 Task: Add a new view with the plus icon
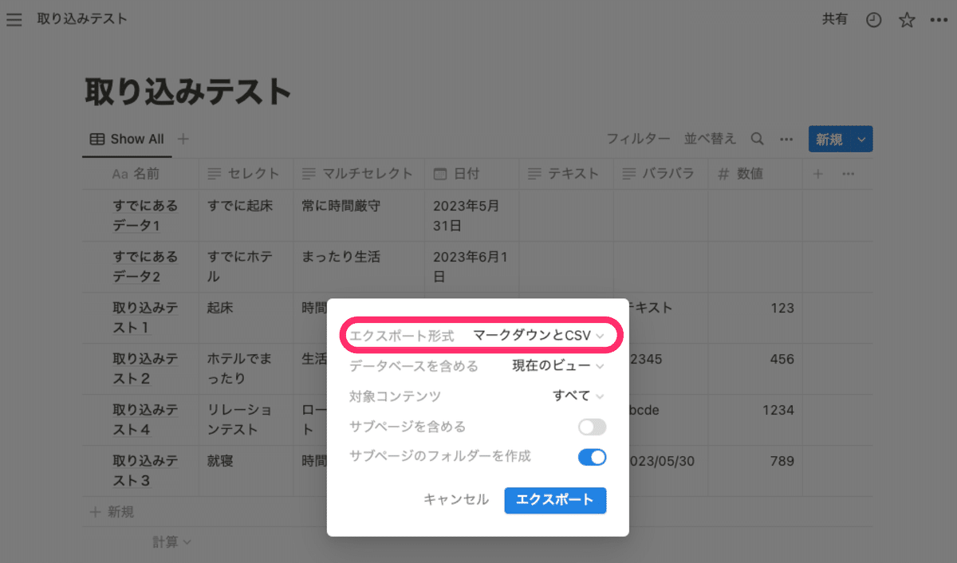[x=183, y=139]
